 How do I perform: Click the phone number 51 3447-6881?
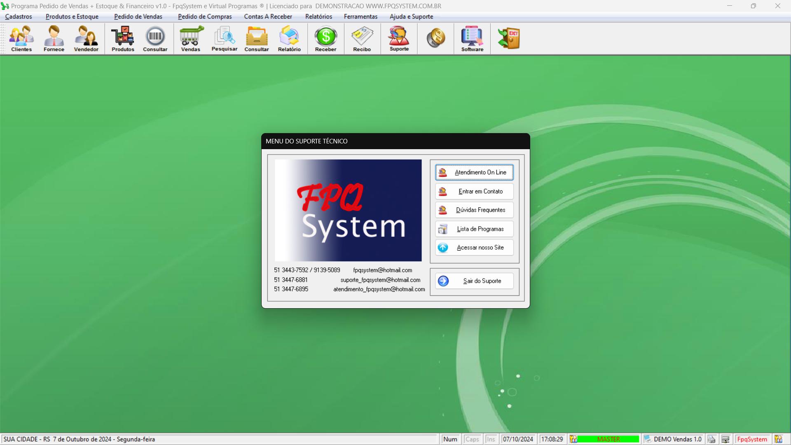[291, 280]
